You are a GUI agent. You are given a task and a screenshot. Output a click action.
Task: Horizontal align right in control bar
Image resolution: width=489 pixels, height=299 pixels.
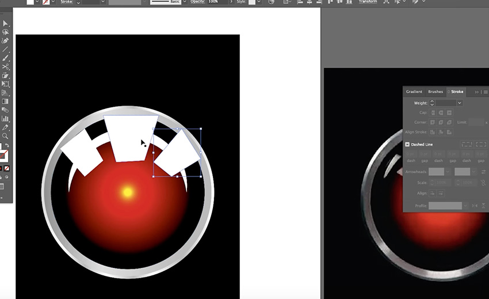click(319, 2)
